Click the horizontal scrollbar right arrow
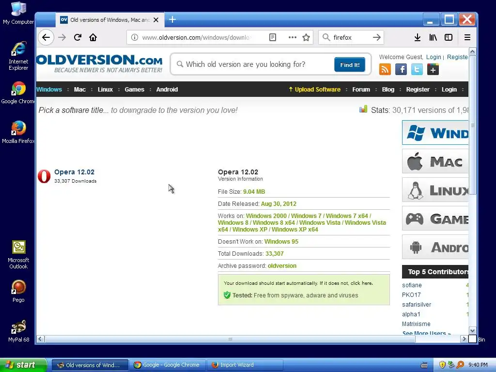 click(x=464, y=339)
